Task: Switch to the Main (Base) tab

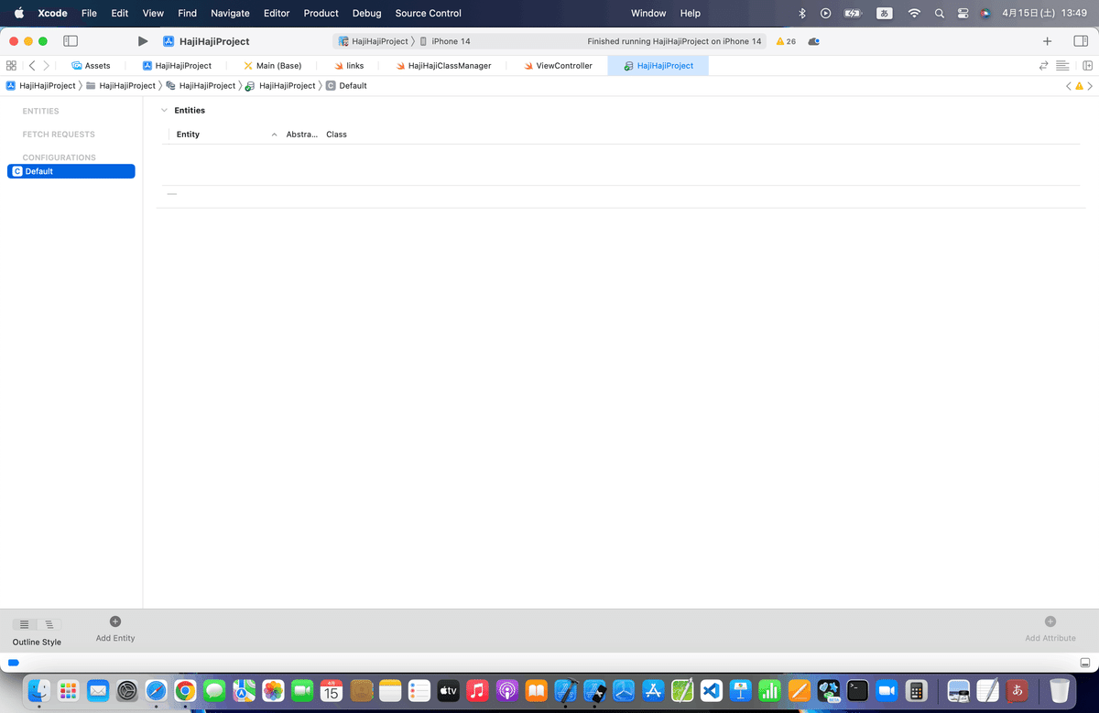Action: click(x=272, y=66)
